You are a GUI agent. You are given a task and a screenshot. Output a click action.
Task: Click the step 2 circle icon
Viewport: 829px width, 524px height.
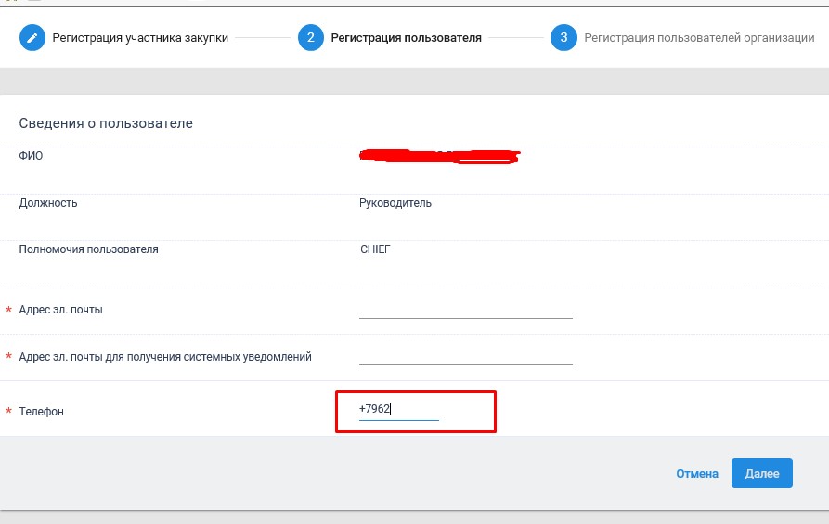(x=310, y=38)
